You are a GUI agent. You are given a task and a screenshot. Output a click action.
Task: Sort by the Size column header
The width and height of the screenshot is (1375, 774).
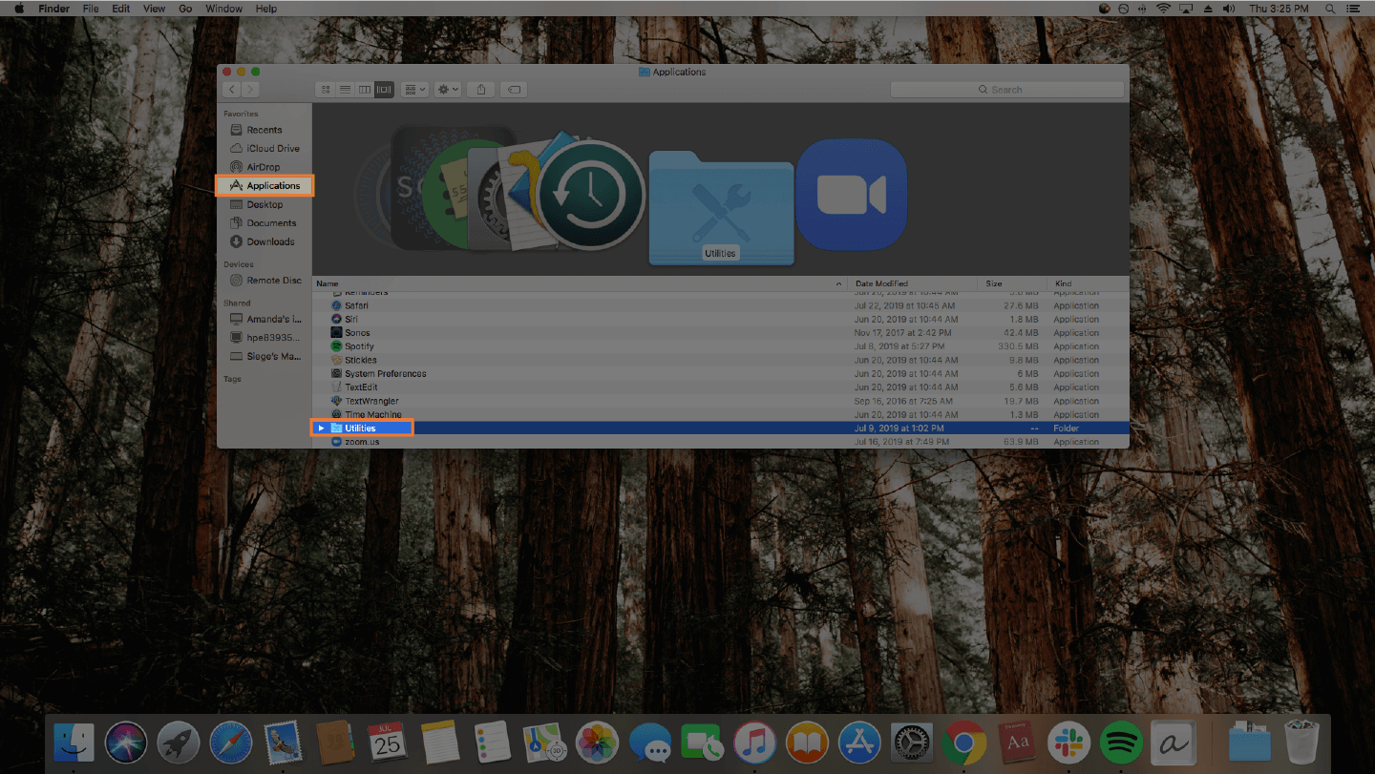click(x=1012, y=283)
